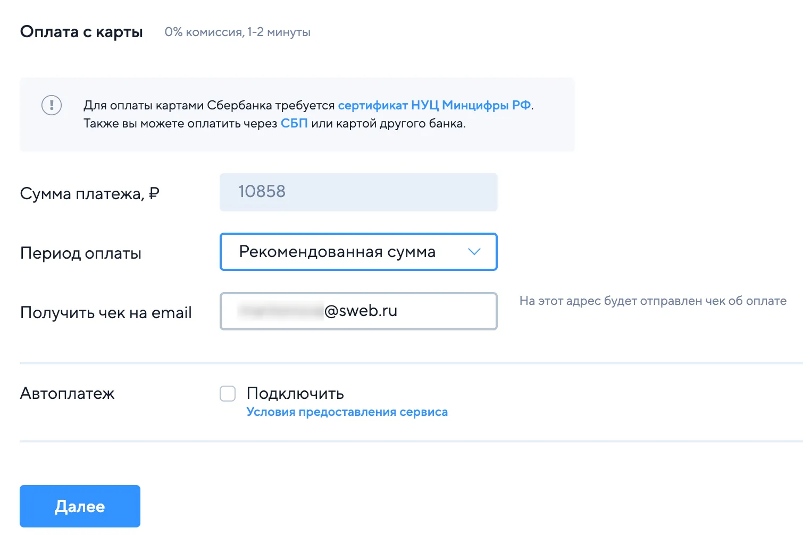Click the Получить чек на email label
803x537 pixels.
[106, 313]
